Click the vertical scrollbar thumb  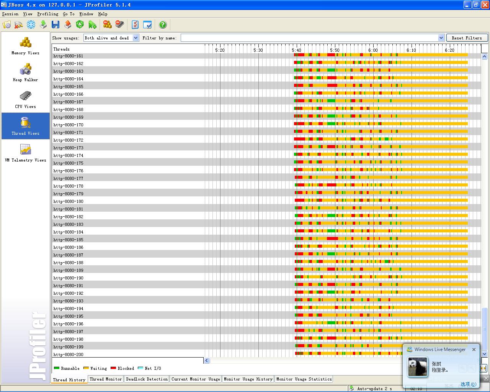pyautogui.click(x=484, y=328)
